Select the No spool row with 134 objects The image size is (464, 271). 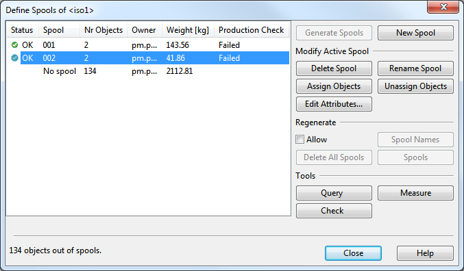(x=148, y=71)
